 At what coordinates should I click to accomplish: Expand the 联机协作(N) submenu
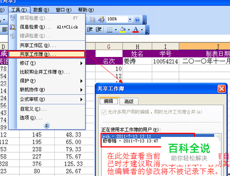coord(81,90)
